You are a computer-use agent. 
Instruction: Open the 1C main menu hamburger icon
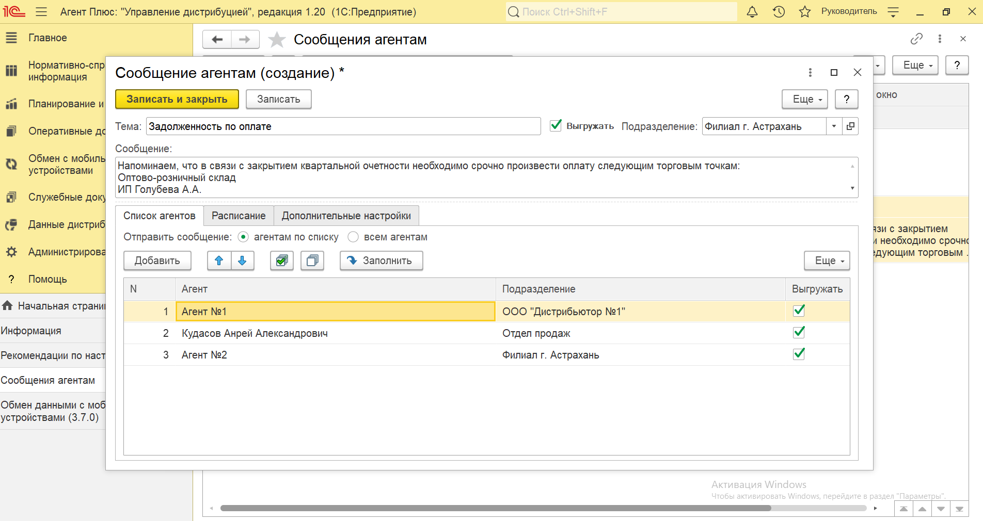click(41, 12)
